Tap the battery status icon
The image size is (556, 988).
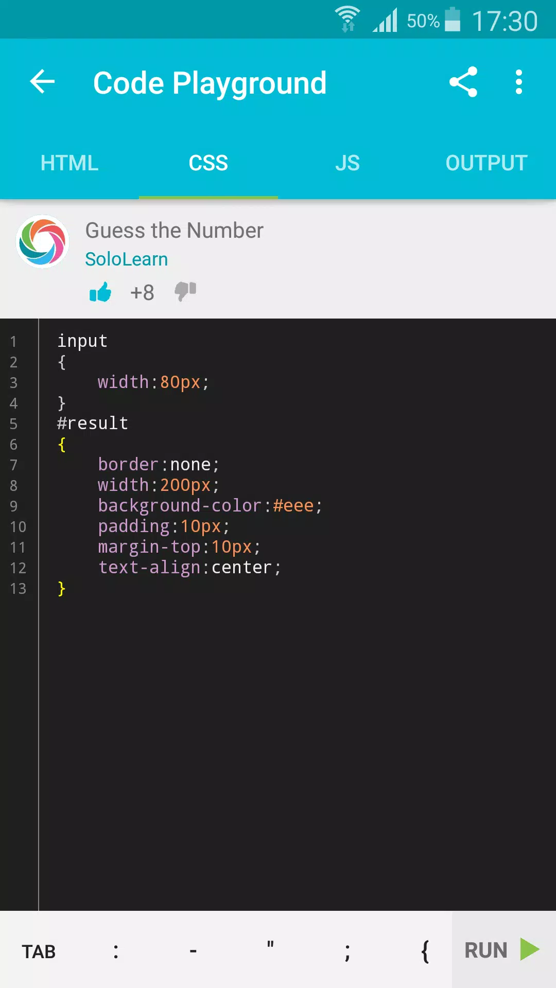(x=453, y=20)
